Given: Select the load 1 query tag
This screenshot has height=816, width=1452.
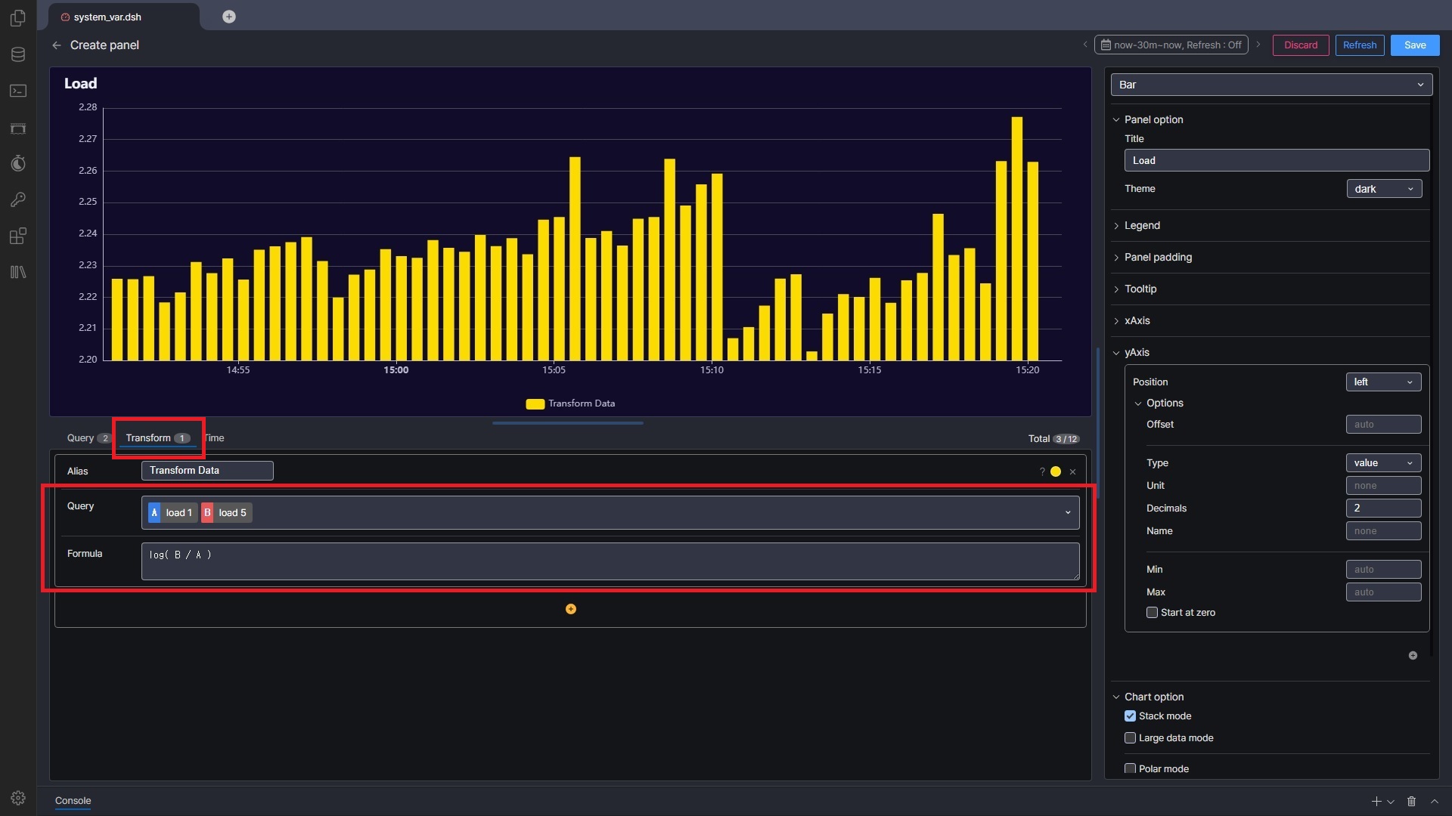Looking at the screenshot, I should click(172, 513).
